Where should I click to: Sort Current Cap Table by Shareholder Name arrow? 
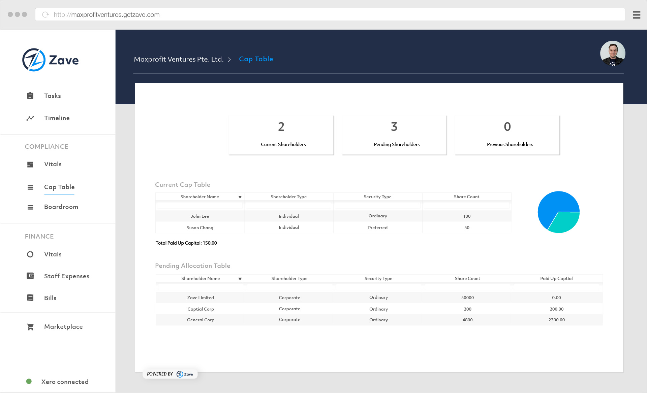(240, 197)
